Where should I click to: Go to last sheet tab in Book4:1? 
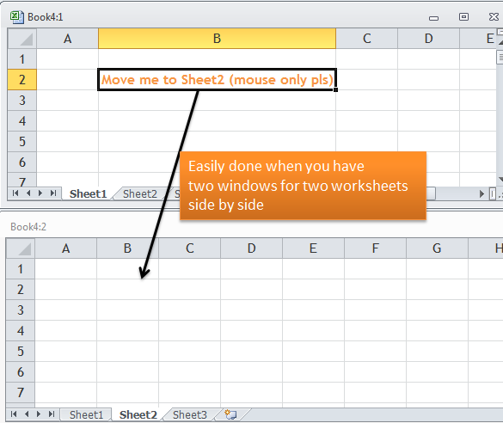(x=53, y=193)
